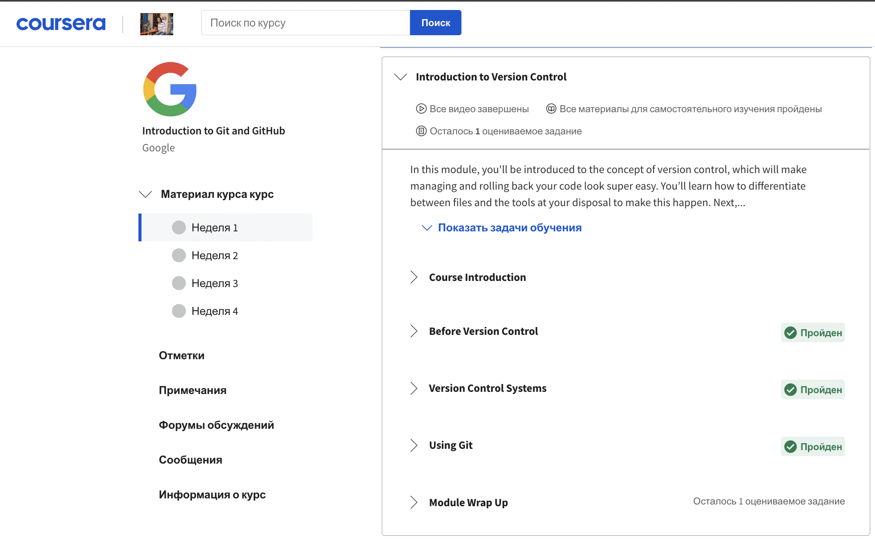Click remaining graded assignment text for Module Wrap Up

coord(769,501)
